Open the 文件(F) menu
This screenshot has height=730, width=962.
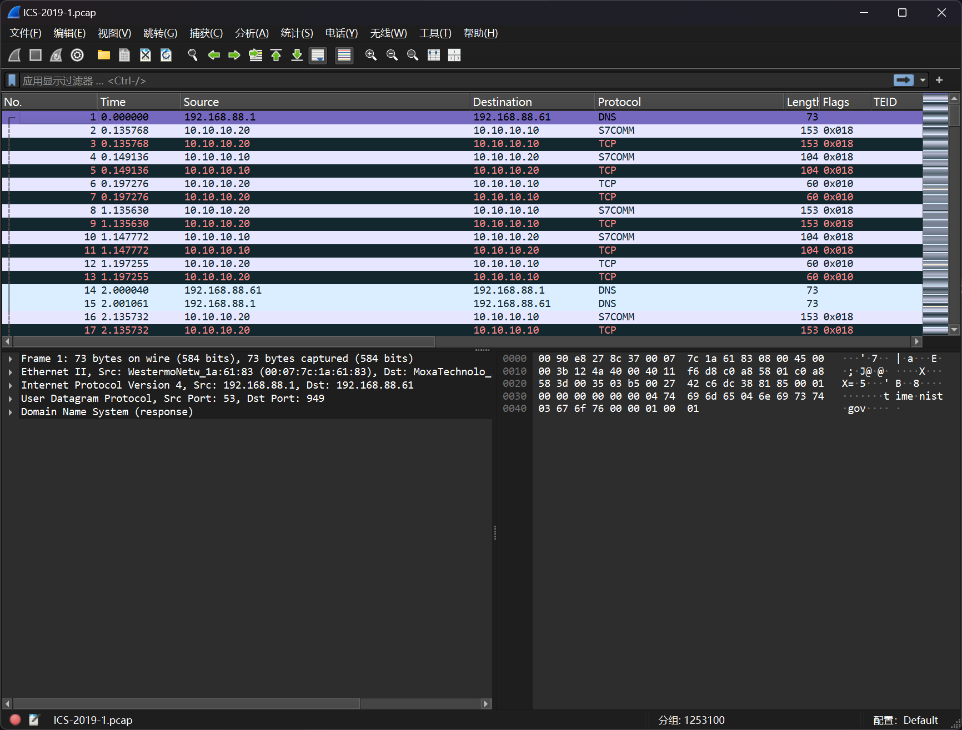tap(26, 33)
